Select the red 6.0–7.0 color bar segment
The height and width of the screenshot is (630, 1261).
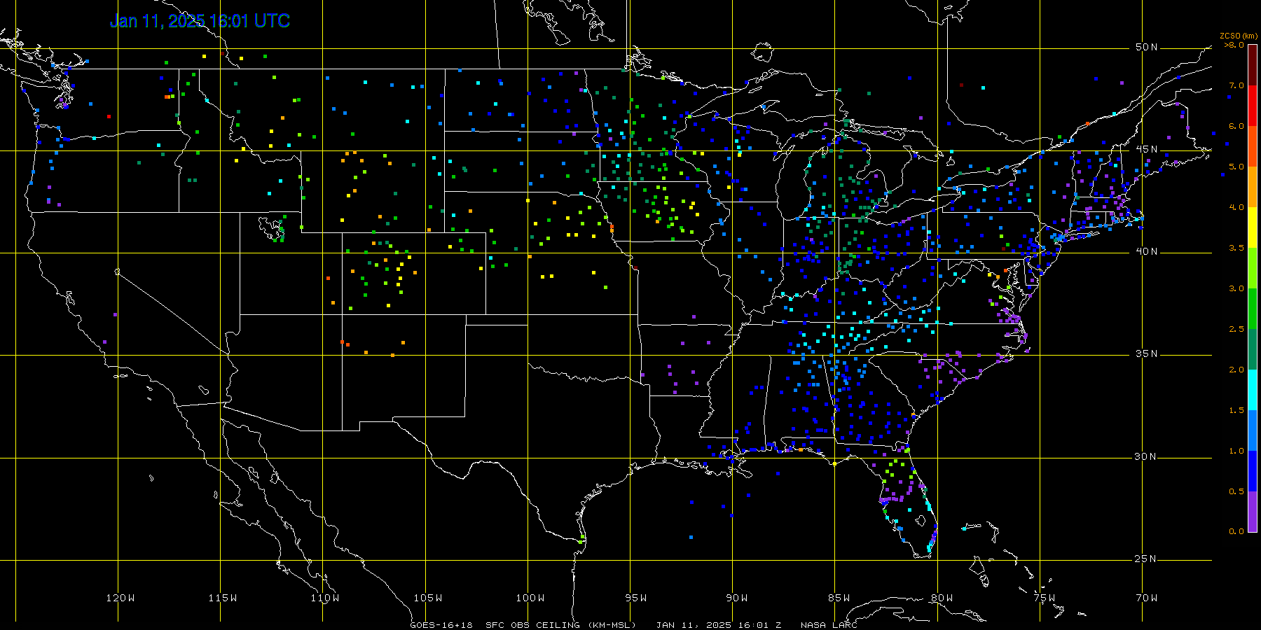(1252, 106)
